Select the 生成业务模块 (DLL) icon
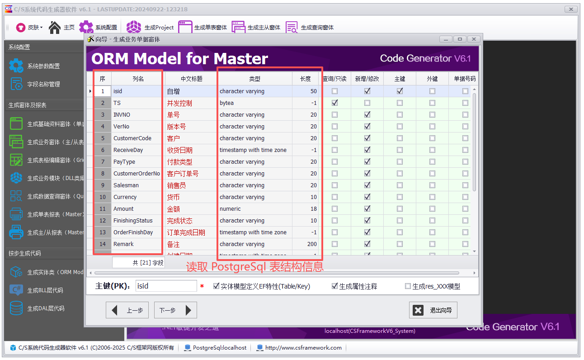The width and height of the screenshot is (584, 360). coord(15,177)
